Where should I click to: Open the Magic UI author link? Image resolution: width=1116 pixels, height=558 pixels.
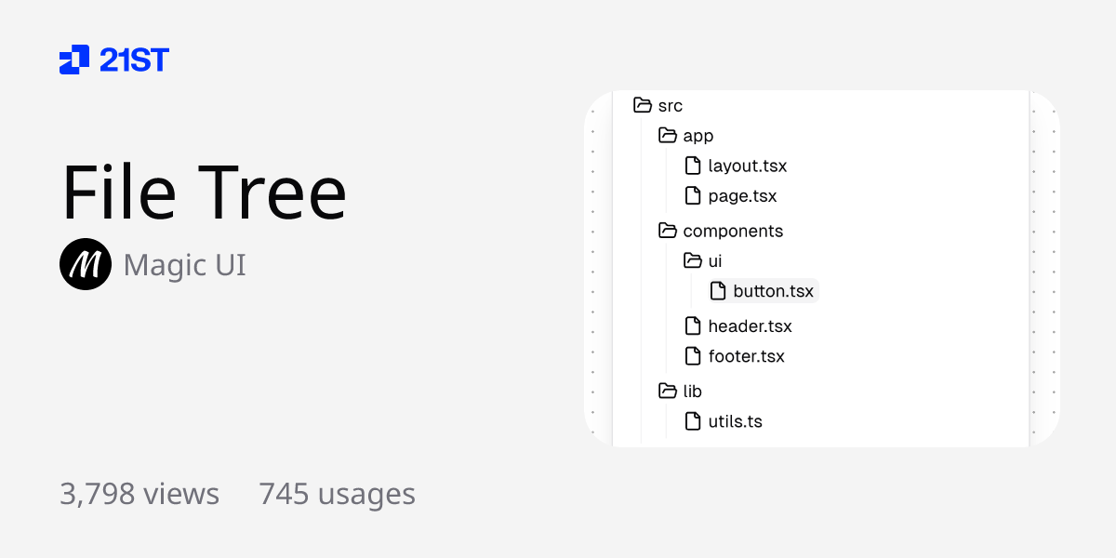point(184,265)
